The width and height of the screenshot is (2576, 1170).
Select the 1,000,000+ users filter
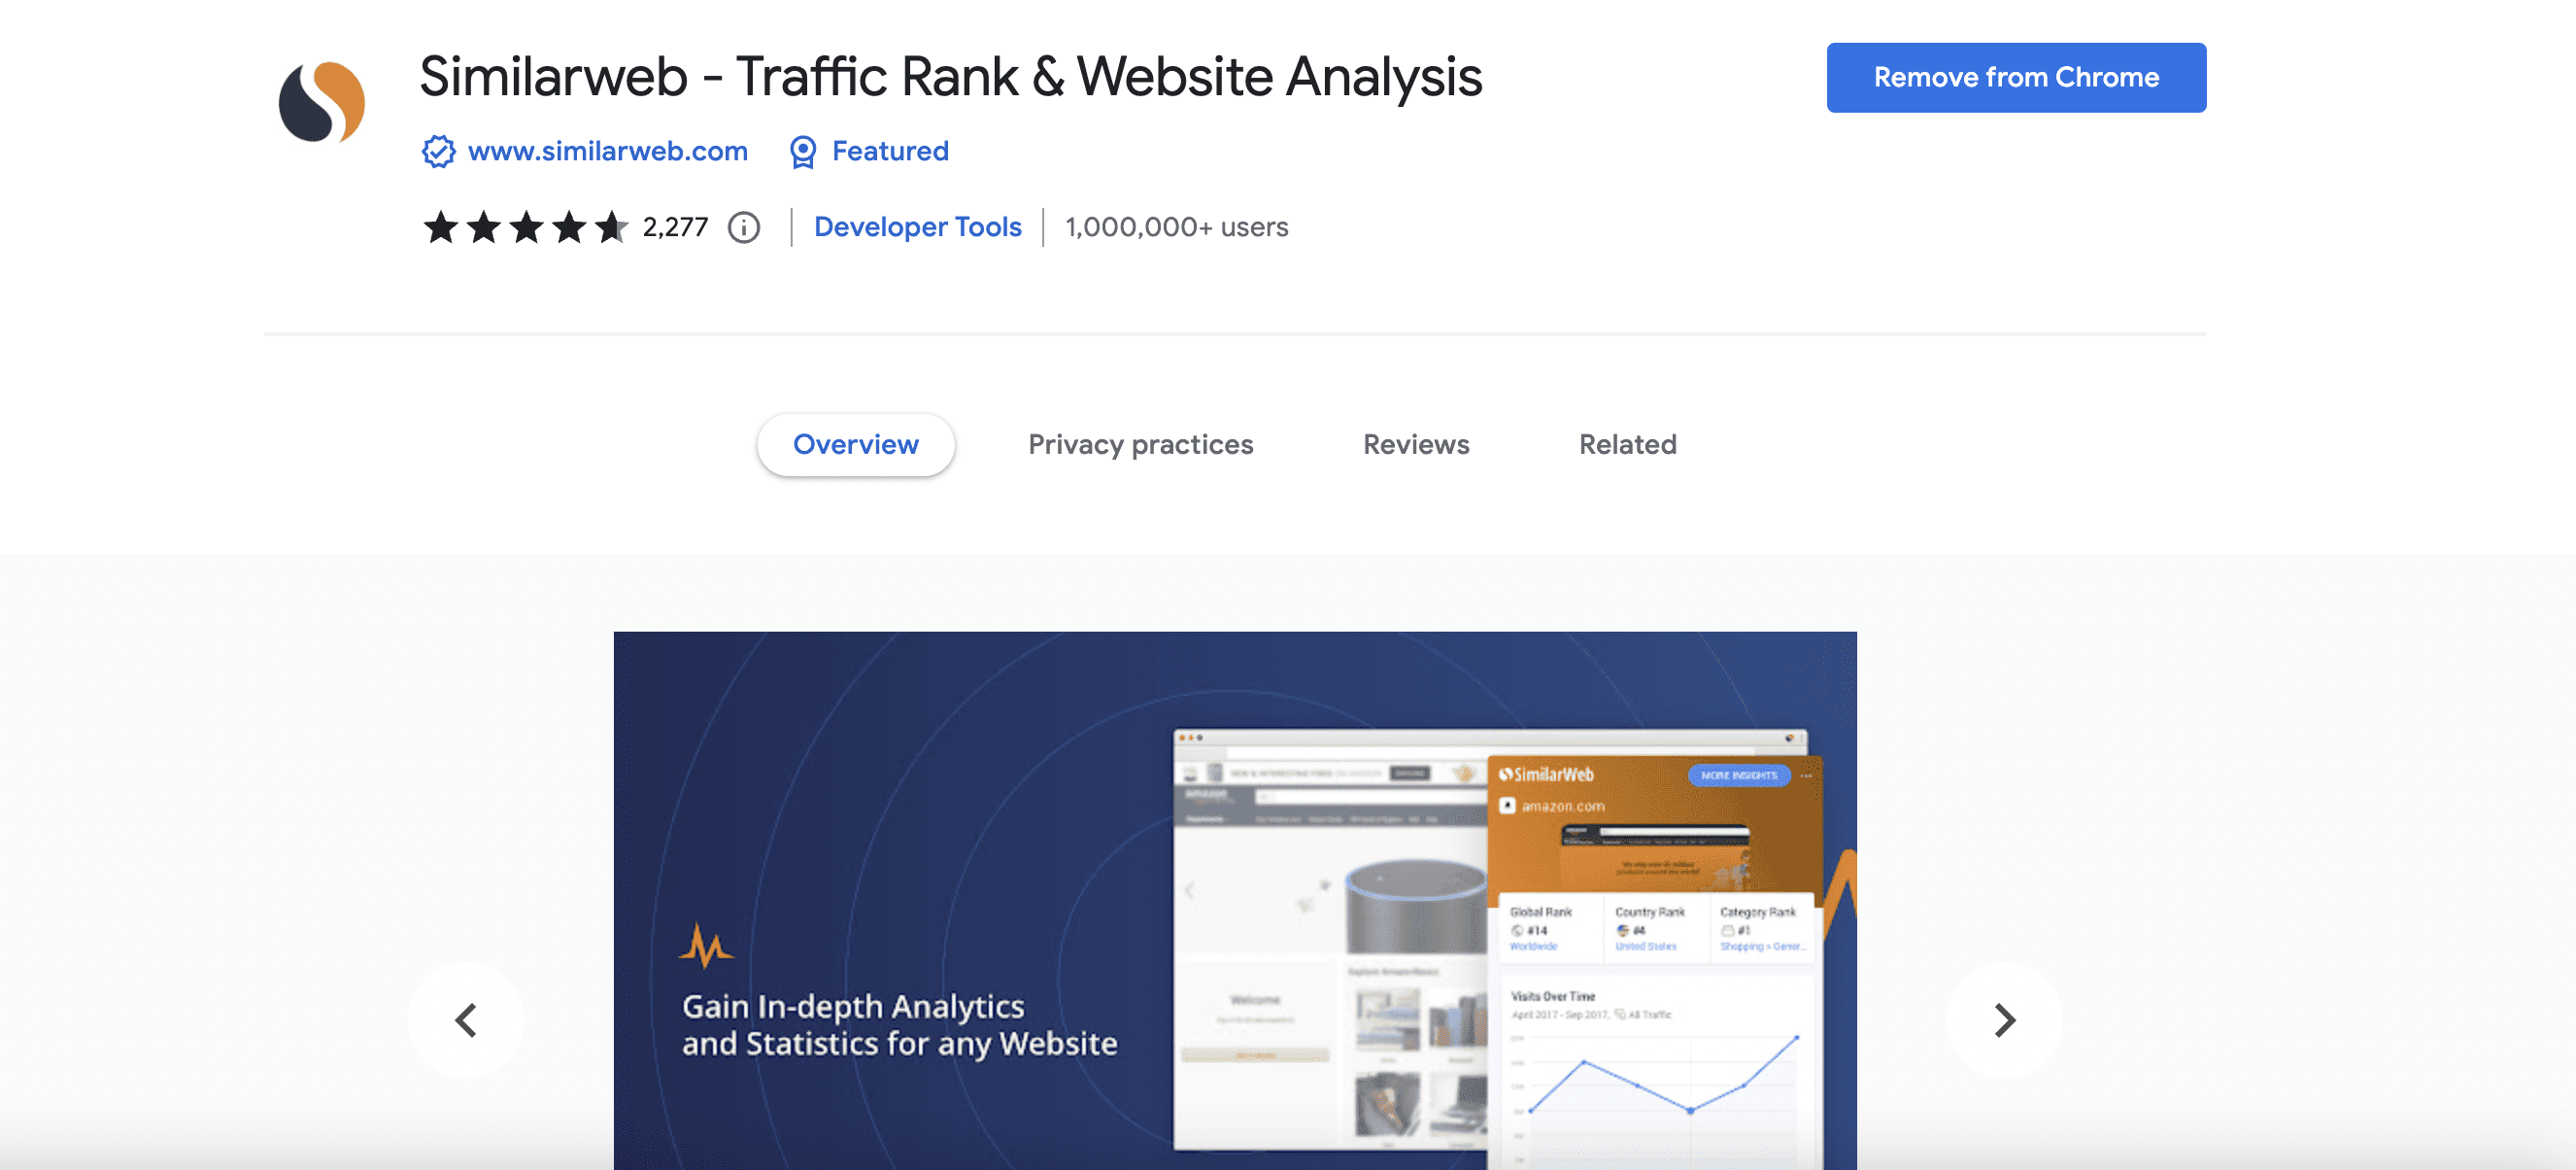point(1174,226)
